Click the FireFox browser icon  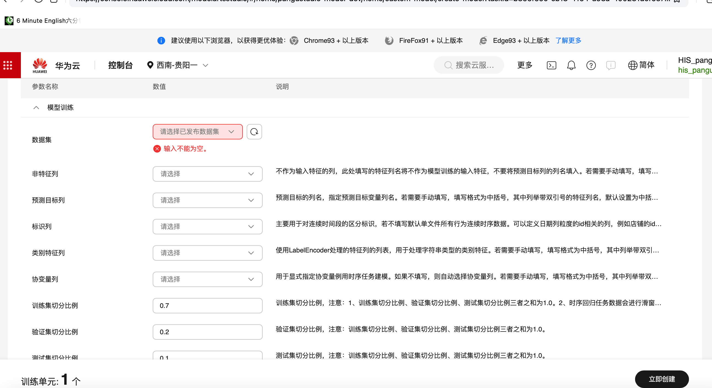point(389,41)
